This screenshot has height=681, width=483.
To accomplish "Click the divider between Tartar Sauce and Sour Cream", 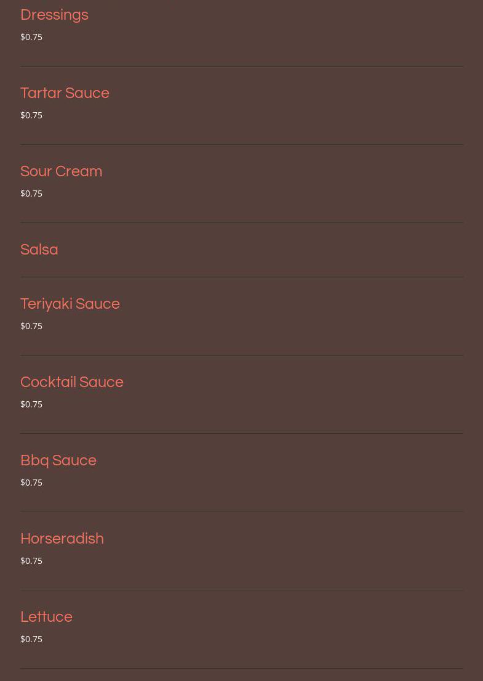I will coord(241,144).
